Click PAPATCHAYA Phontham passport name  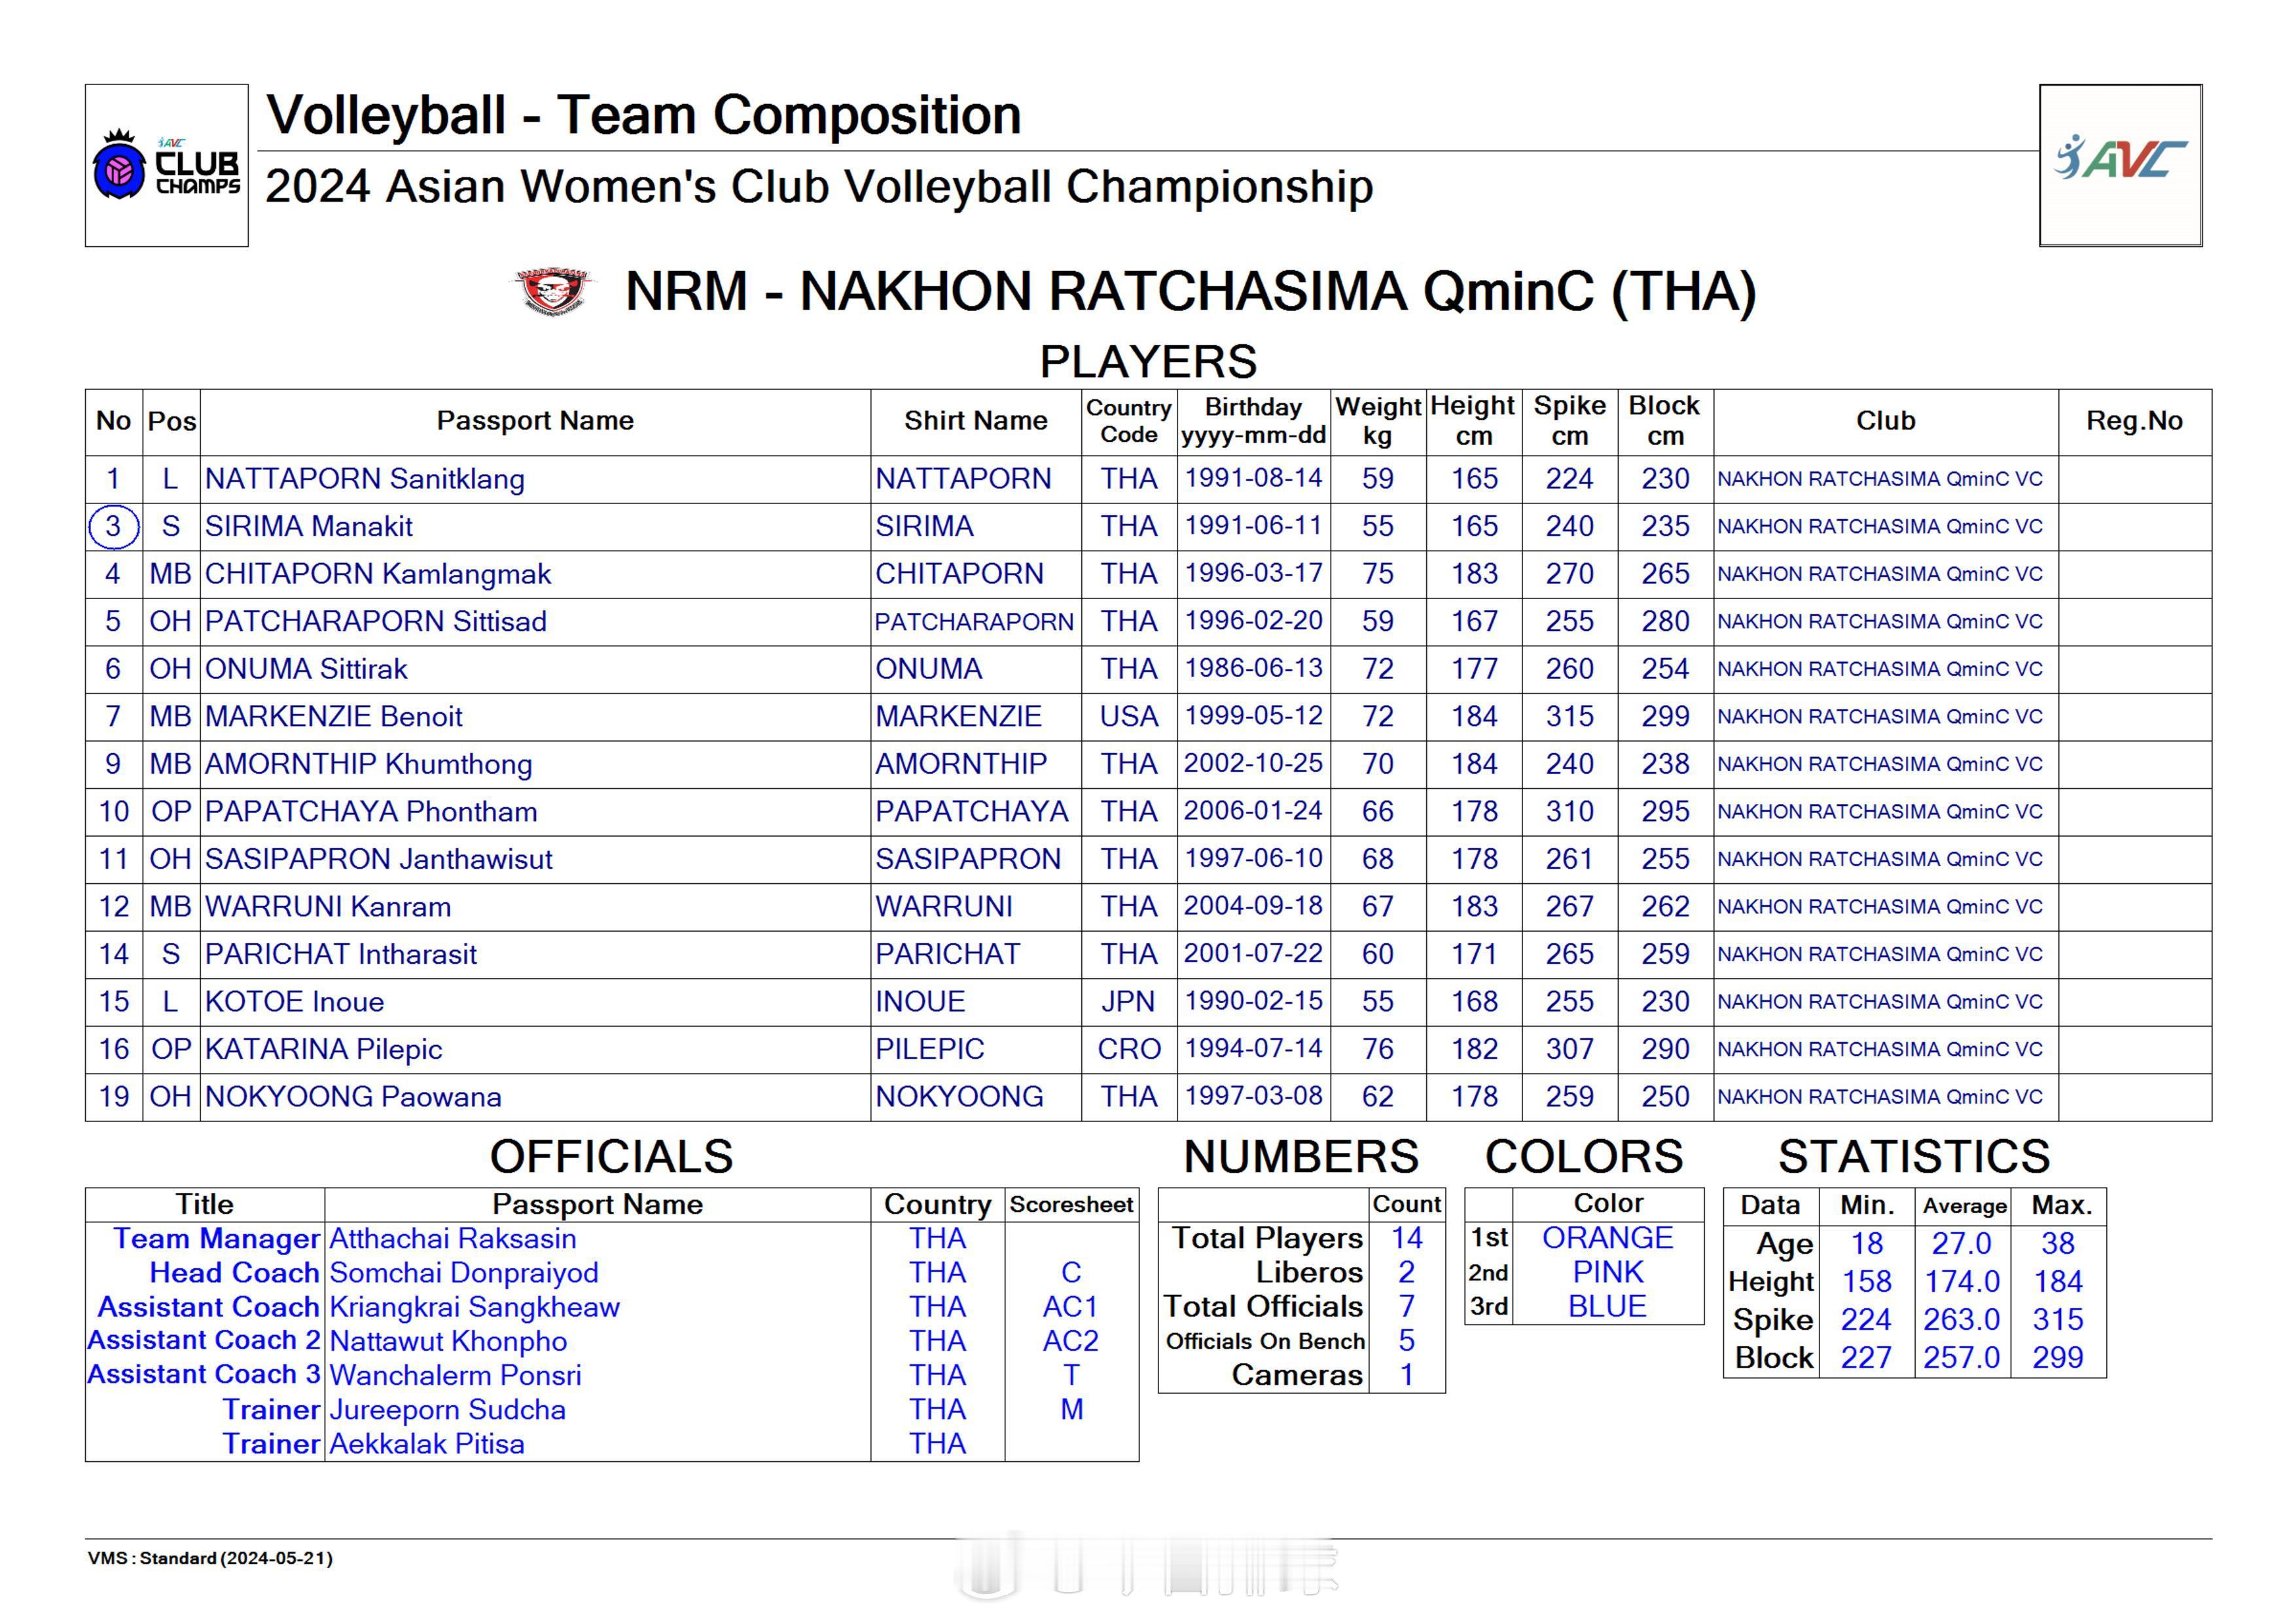pos(371,811)
